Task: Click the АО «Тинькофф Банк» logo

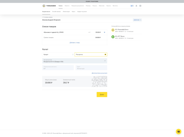Action: pyautogui.click(x=113, y=30)
